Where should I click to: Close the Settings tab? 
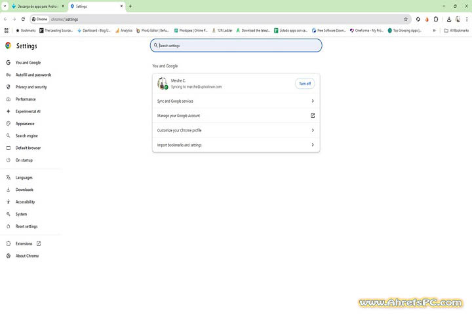[121, 7]
